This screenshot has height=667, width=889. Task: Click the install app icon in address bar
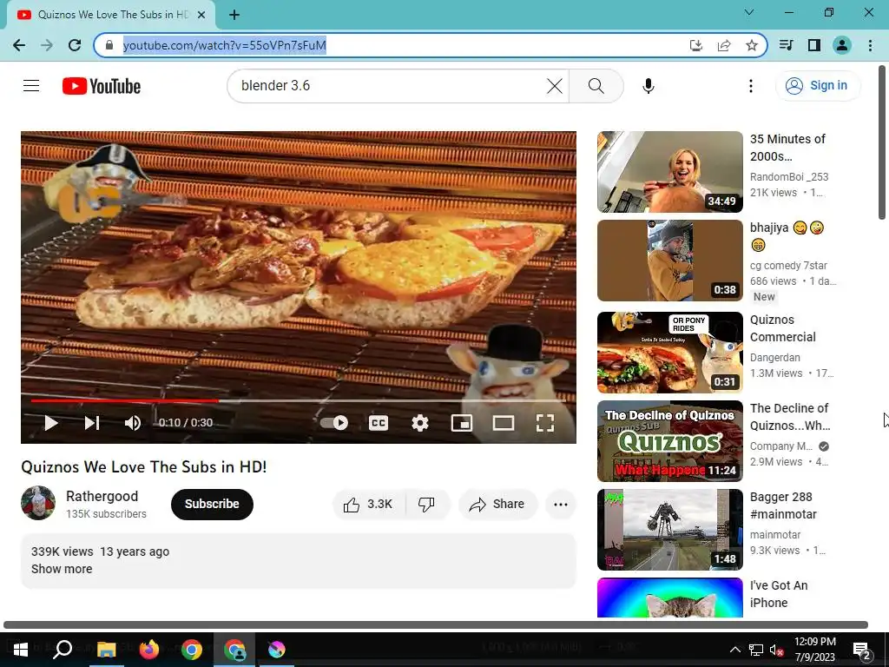click(695, 45)
